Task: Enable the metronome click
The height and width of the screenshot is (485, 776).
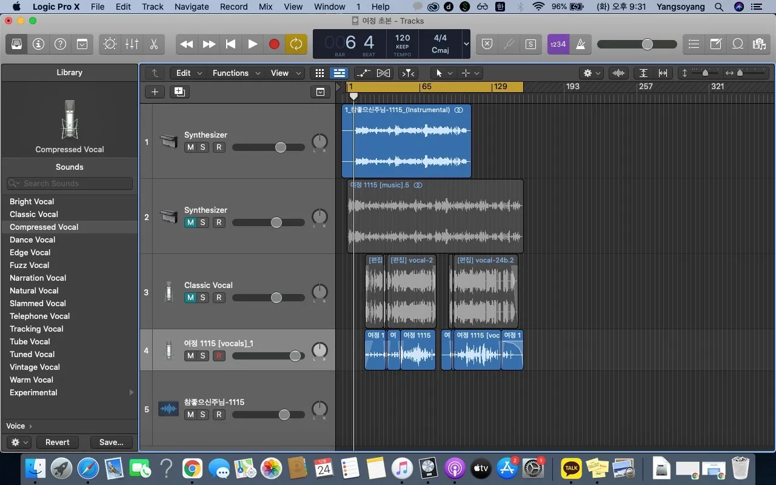Action: (580, 44)
